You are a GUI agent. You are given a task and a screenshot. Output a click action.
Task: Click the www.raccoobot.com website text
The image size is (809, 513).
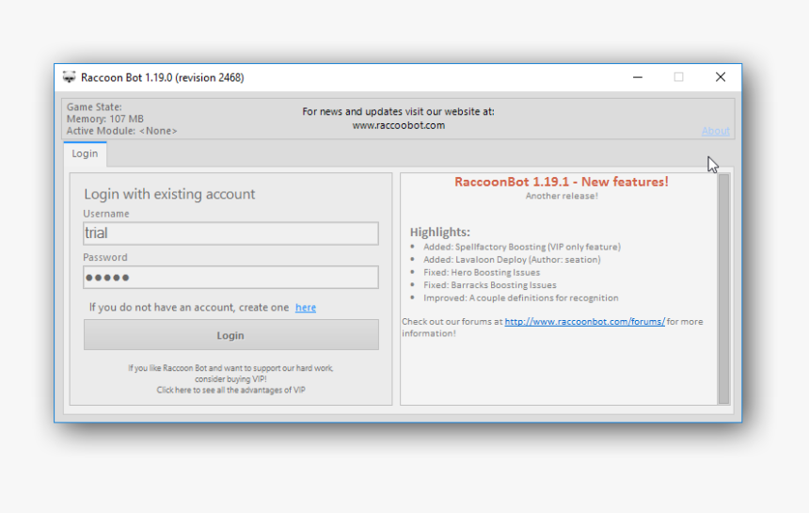(x=398, y=125)
